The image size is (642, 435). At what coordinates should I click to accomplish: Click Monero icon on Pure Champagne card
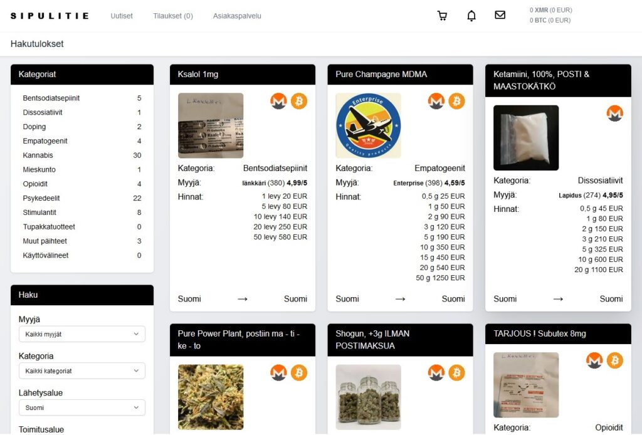click(x=436, y=101)
